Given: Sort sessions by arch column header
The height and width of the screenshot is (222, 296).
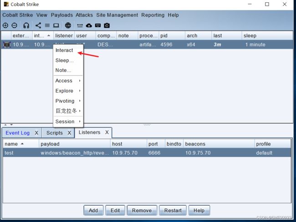Looking at the screenshot, I should coord(198,35).
